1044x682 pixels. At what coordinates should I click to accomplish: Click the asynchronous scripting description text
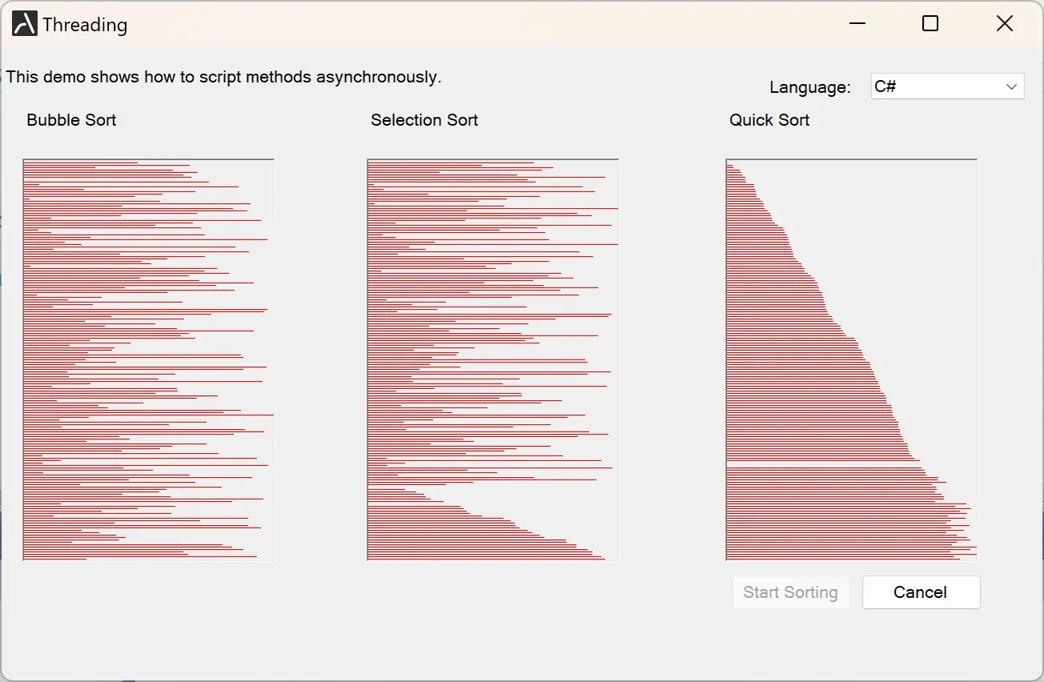tap(224, 77)
